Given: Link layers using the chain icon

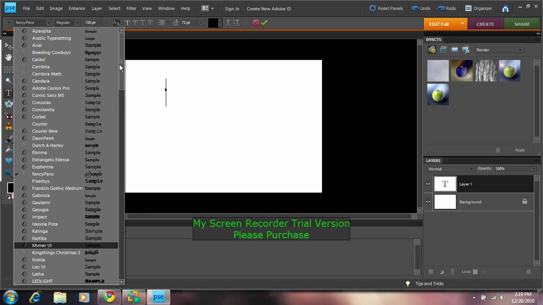Looking at the screenshot, I should [452, 272].
